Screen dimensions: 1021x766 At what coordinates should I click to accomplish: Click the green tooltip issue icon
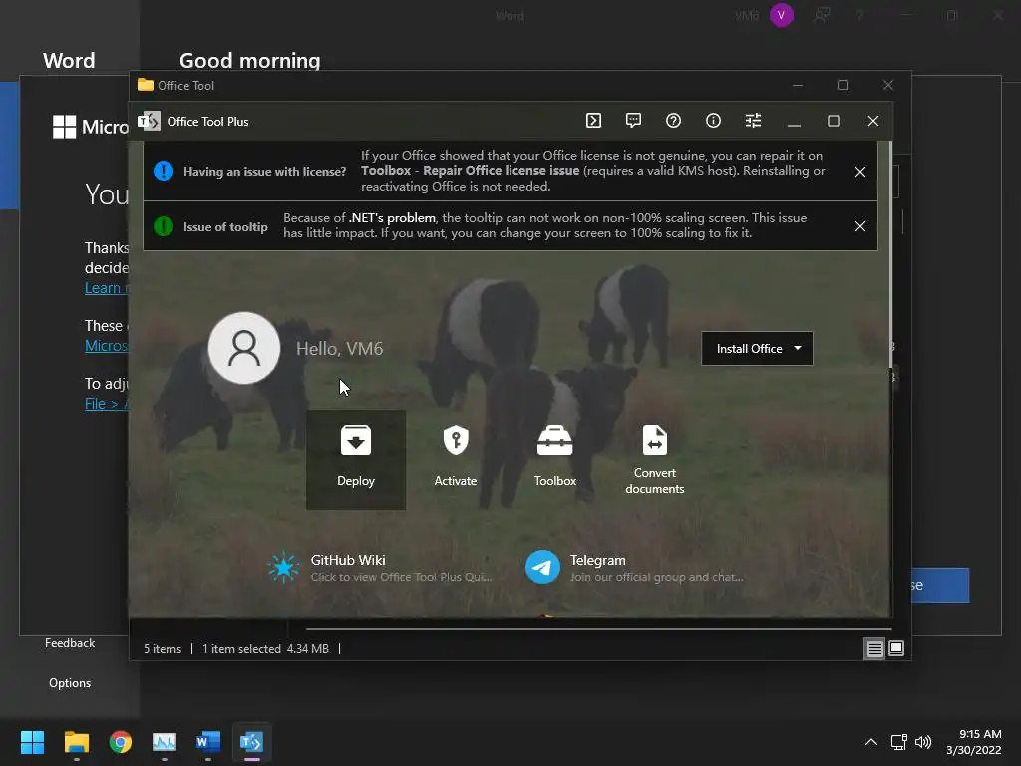(164, 226)
